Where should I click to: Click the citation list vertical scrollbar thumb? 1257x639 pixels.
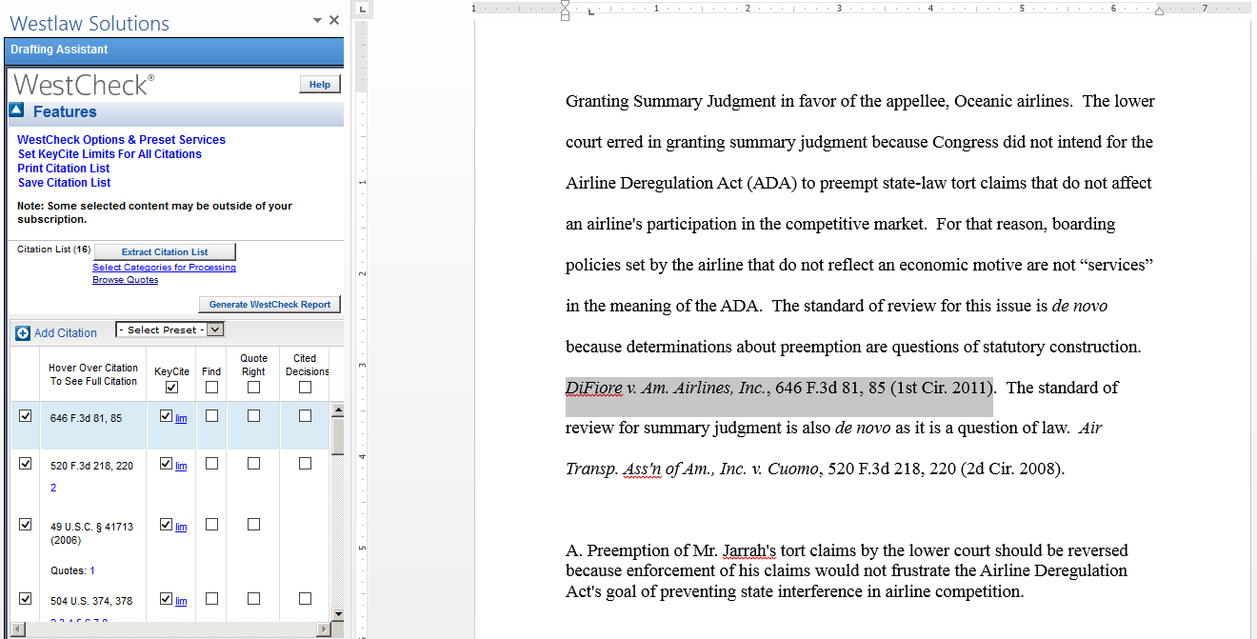(x=336, y=437)
